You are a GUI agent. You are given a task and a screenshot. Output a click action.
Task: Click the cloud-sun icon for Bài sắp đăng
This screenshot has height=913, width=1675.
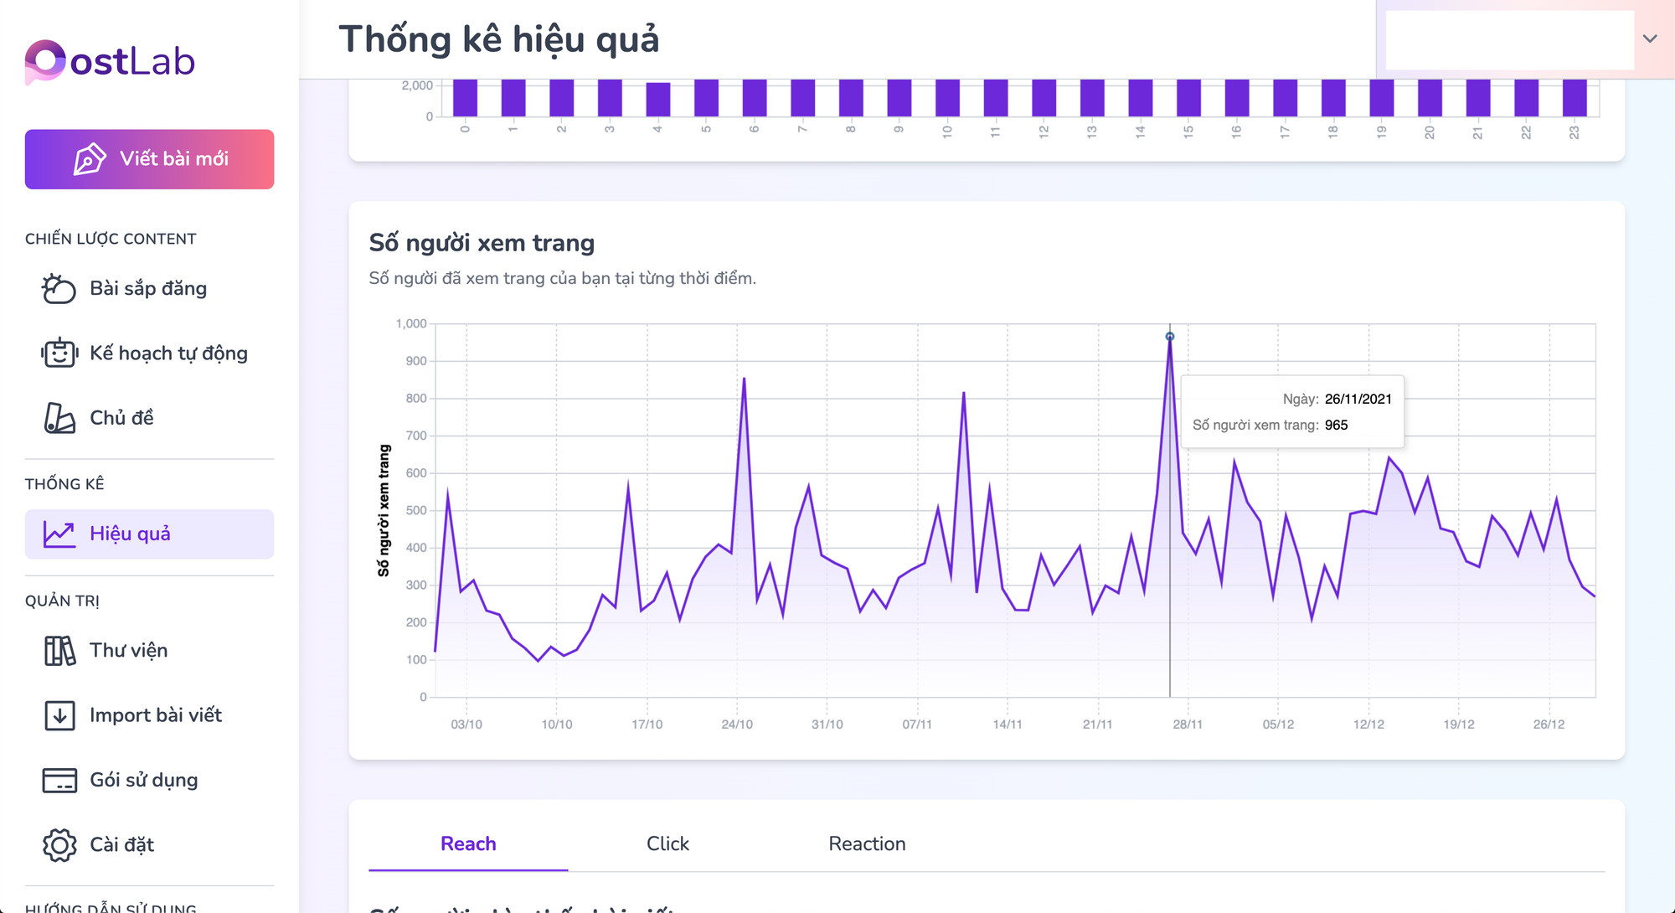coord(59,288)
